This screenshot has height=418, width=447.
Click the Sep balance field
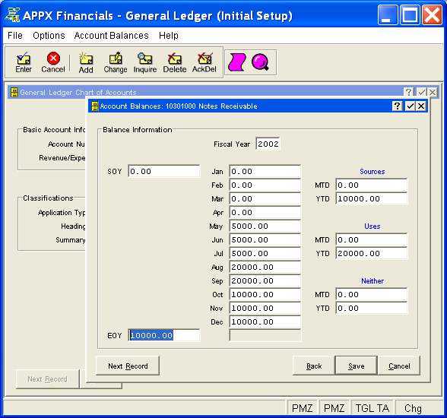(x=265, y=280)
